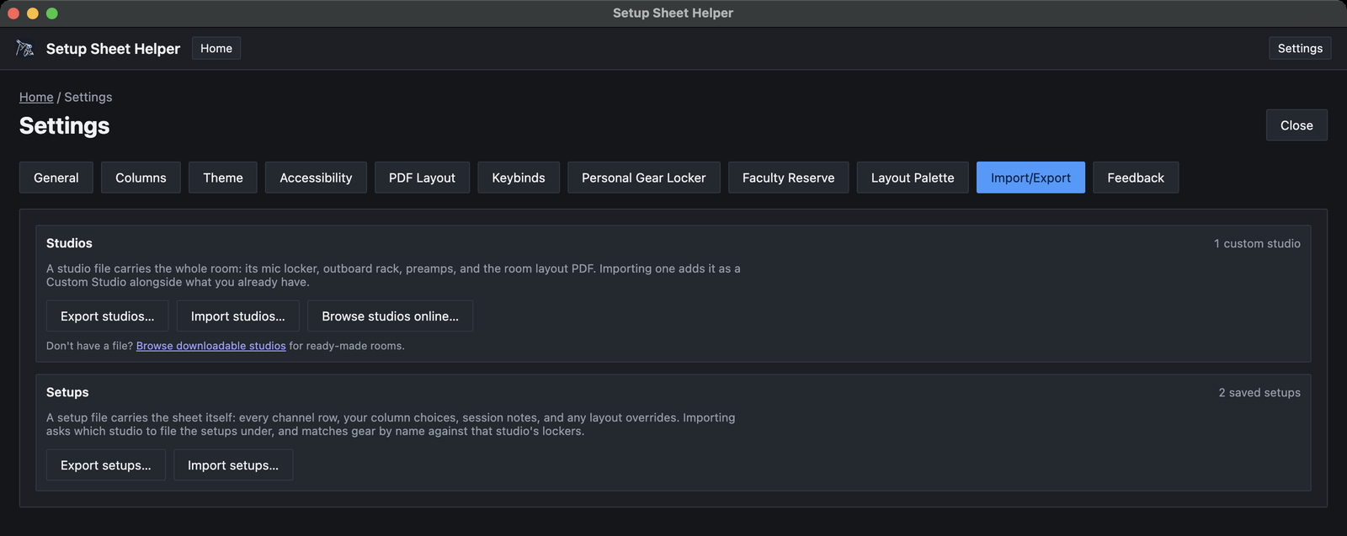Open the PDF Layout tab
The image size is (1347, 536).
click(x=422, y=178)
